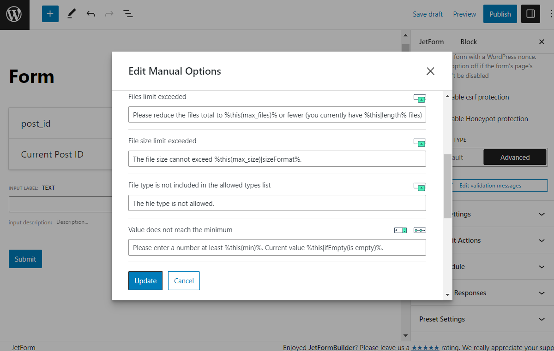Expand the Actions panel chevron

click(x=542, y=240)
